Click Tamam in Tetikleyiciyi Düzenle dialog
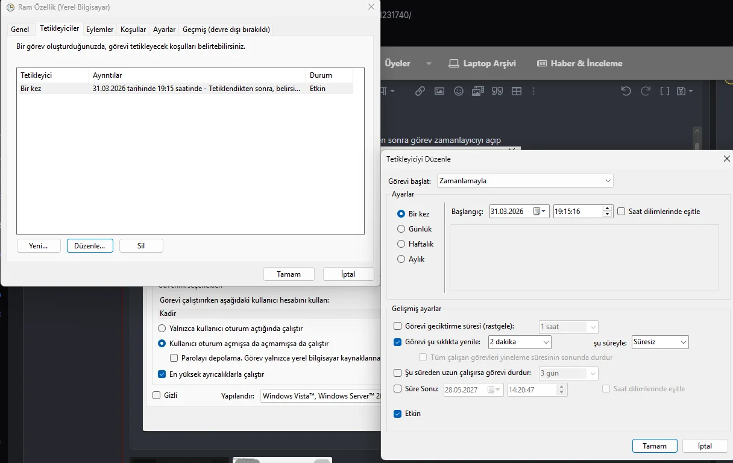The image size is (733, 463). click(x=655, y=446)
